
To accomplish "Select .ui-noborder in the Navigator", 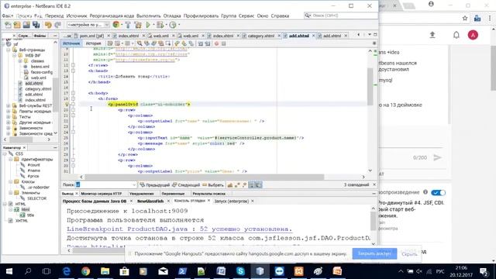I will coord(39,188).
